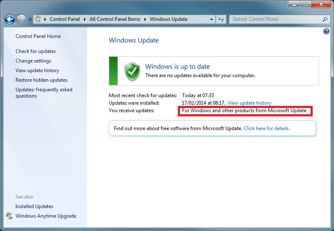The height and width of the screenshot is (231, 334).
Task: Select Windows Update breadcrumb
Action: (x=169, y=19)
